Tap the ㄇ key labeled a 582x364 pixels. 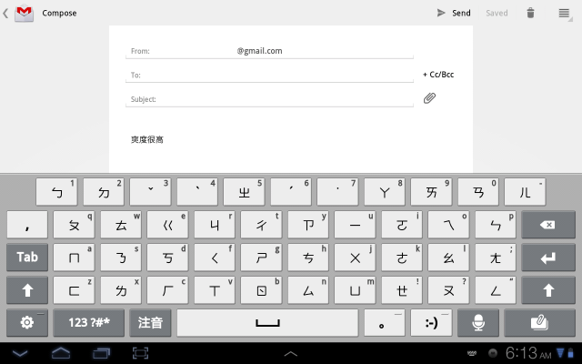pyautogui.click(x=74, y=258)
